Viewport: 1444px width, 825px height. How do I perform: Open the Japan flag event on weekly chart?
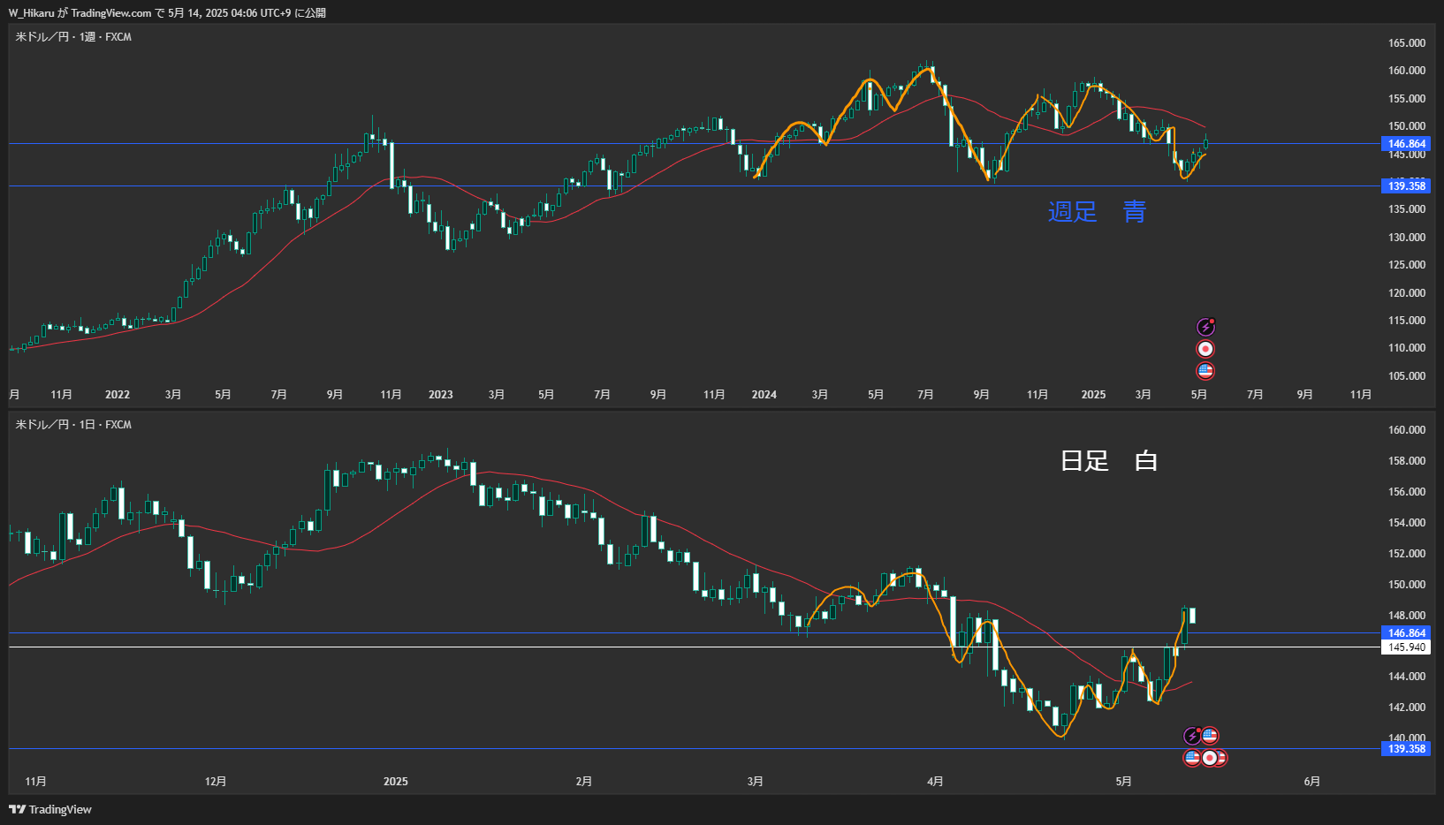coord(1205,349)
